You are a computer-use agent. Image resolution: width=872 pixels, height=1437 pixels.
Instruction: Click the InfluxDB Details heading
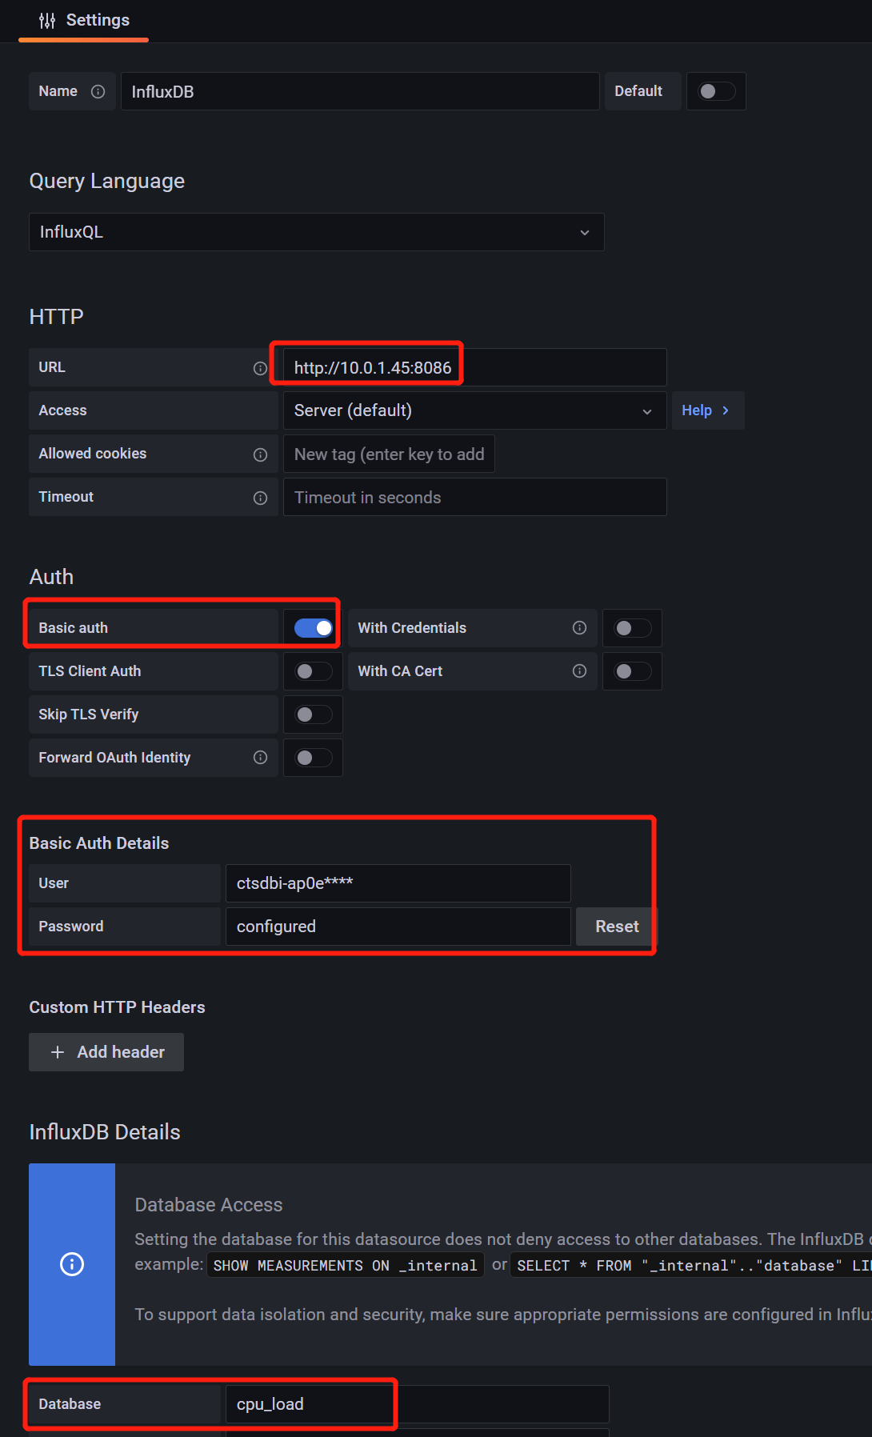[105, 1132]
